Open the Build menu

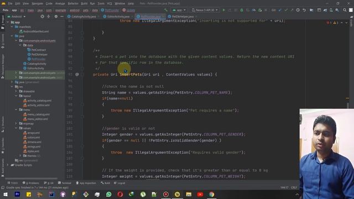click(84, 3)
